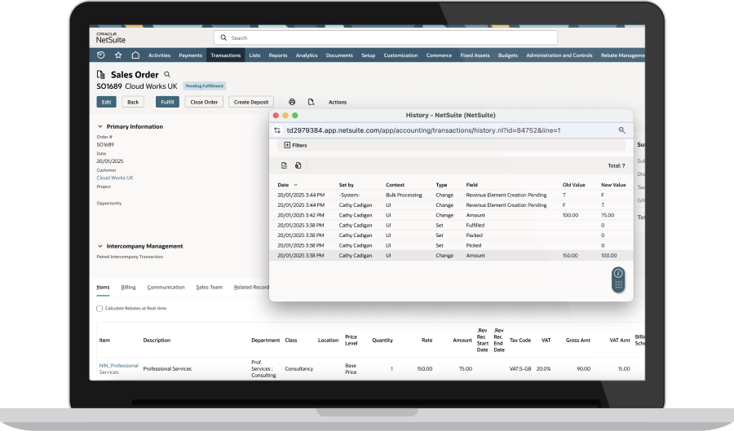Switch to the Communication subtab
734x431 pixels.
tap(166, 288)
